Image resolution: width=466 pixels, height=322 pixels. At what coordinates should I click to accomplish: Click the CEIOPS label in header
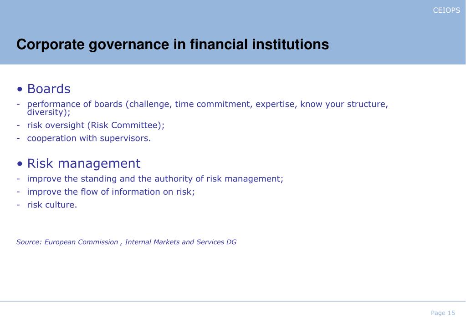coord(446,10)
